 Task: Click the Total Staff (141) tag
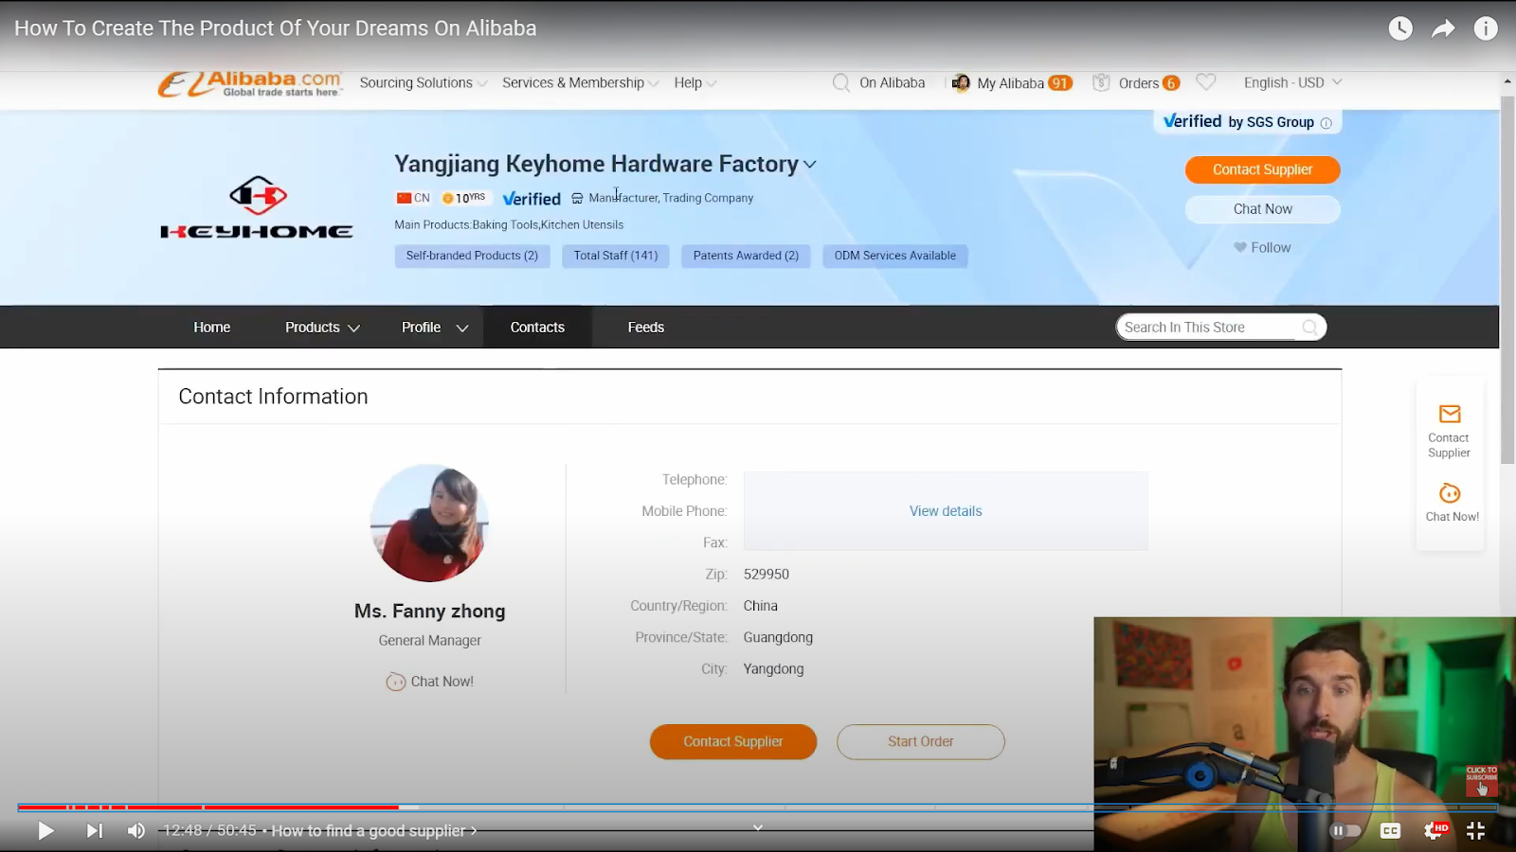616,256
